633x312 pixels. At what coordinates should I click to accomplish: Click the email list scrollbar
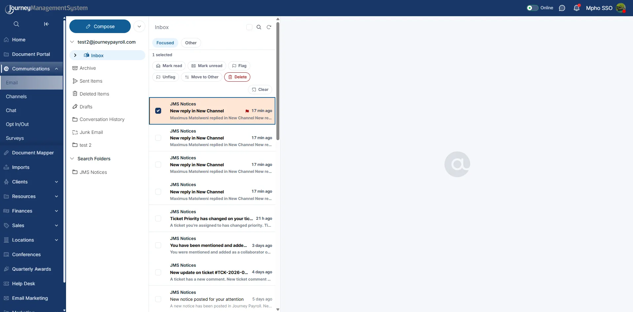coord(278,81)
